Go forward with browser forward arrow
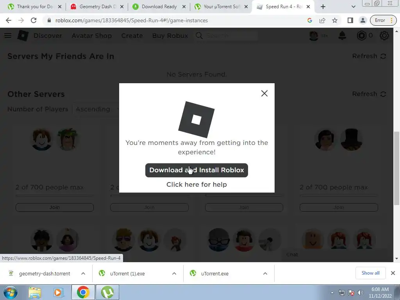This screenshot has width=400, height=300. 21,20
